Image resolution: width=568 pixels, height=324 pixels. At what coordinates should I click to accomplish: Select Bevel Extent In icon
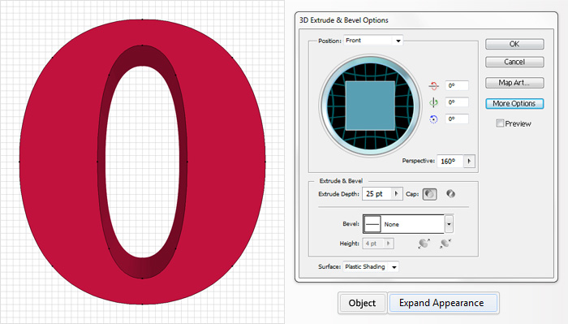coord(445,244)
